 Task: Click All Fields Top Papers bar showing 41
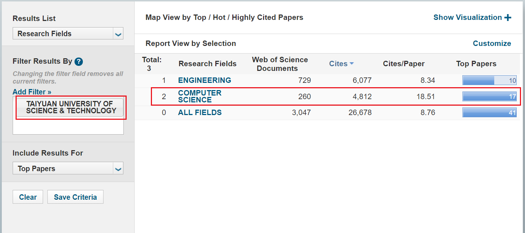click(x=489, y=113)
